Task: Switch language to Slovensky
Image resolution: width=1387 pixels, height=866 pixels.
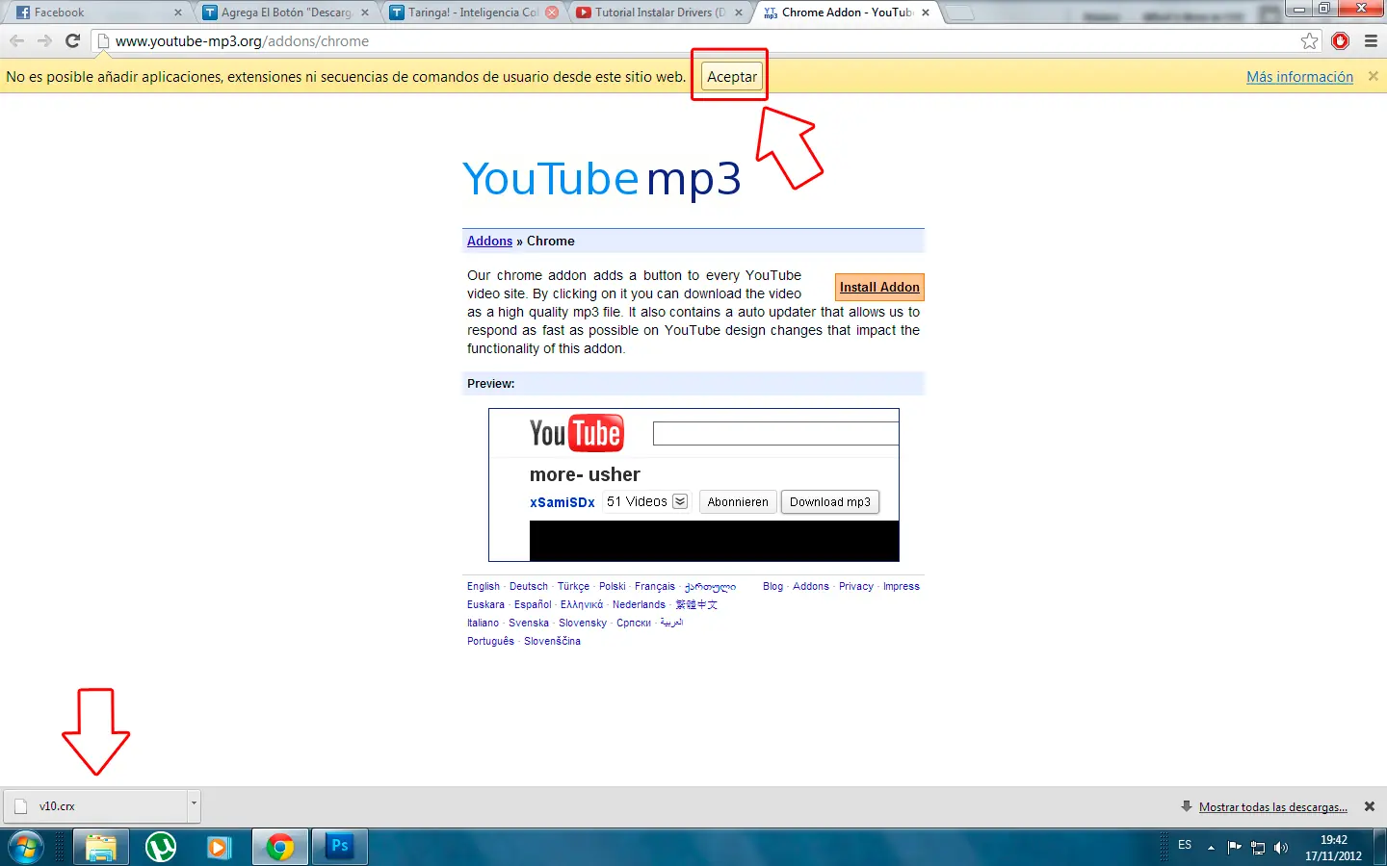Action: (x=583, y=623)
